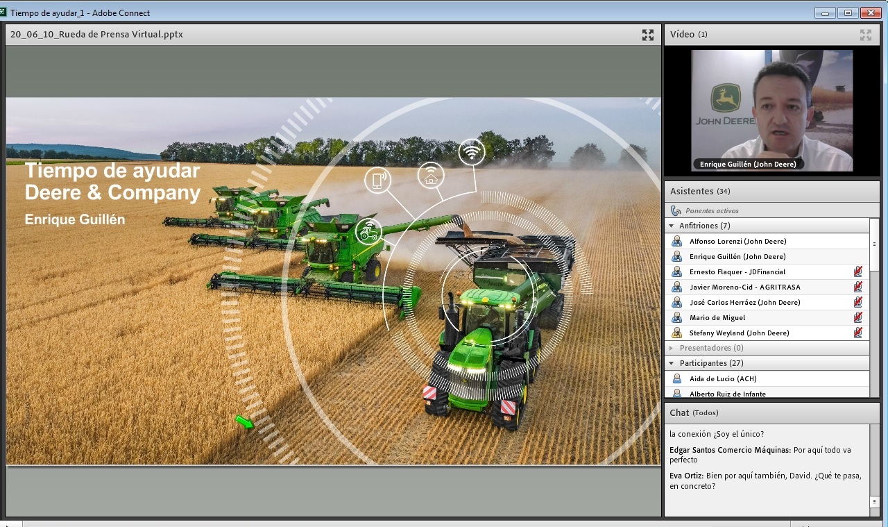
Task: Click the Ponentes activos label
Action: [x=712, y=210]
